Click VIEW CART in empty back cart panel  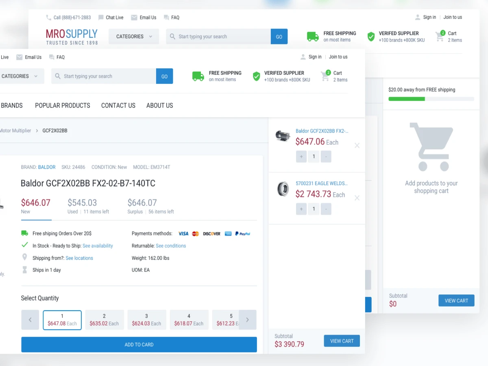(x=456, y=301)
